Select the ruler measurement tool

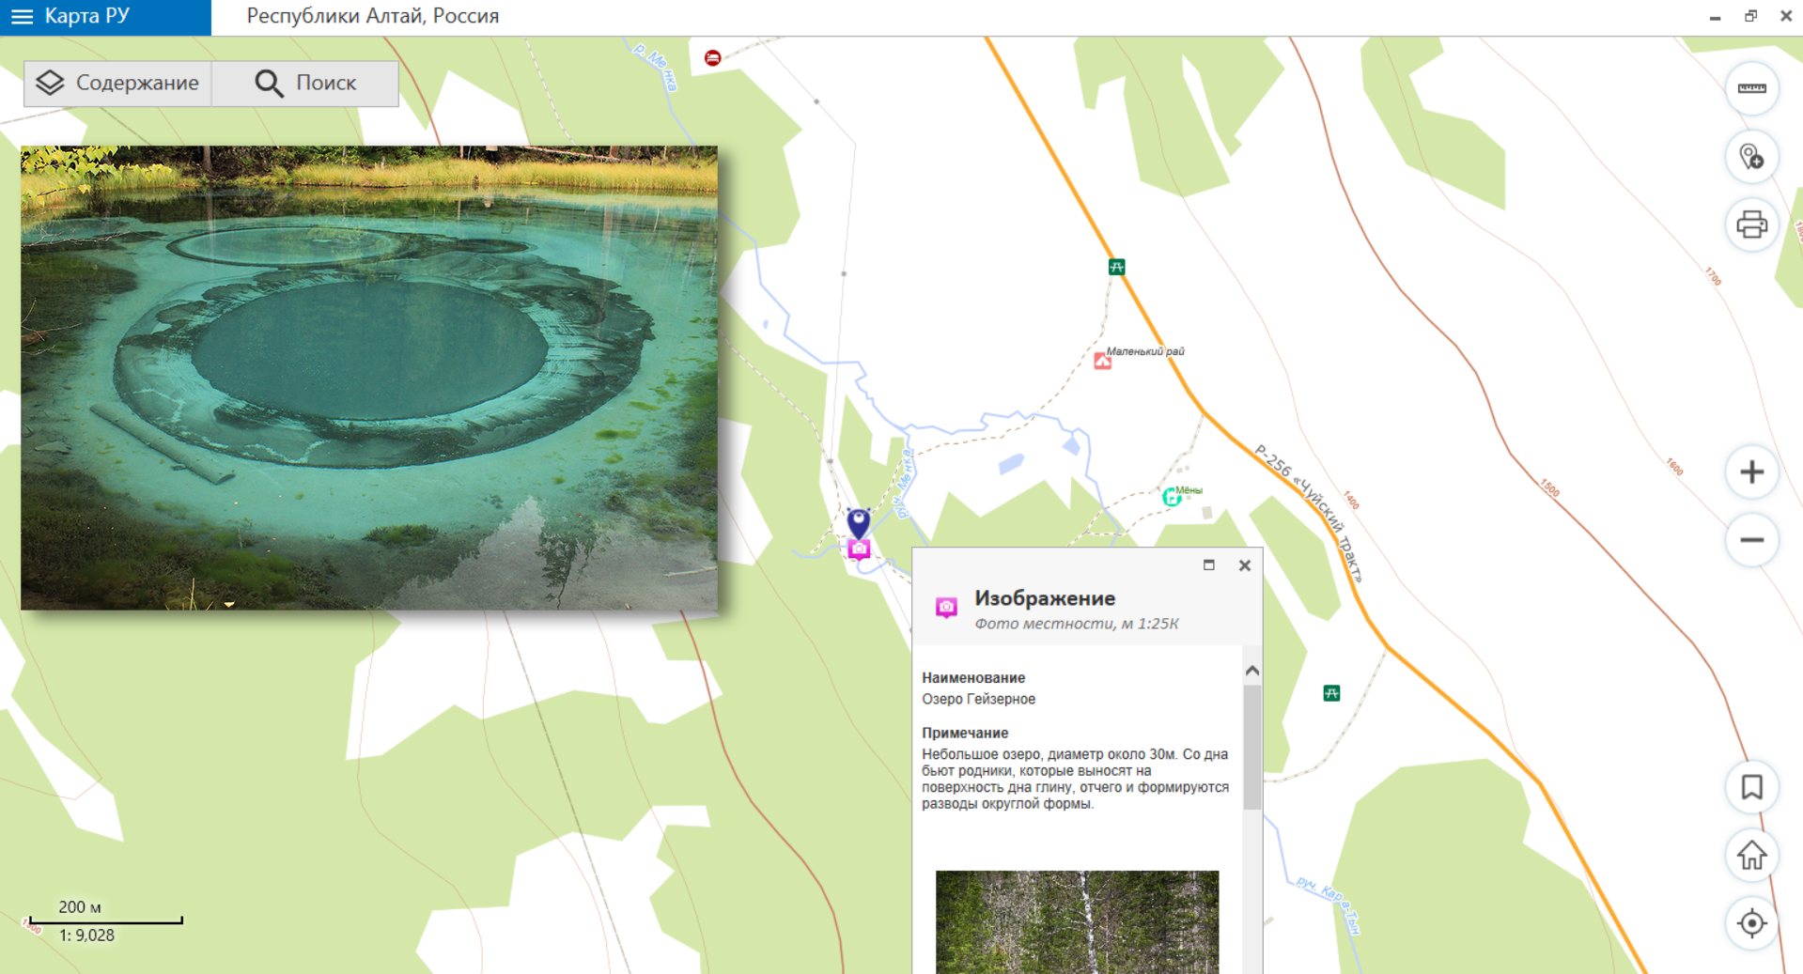(1751, 89)
